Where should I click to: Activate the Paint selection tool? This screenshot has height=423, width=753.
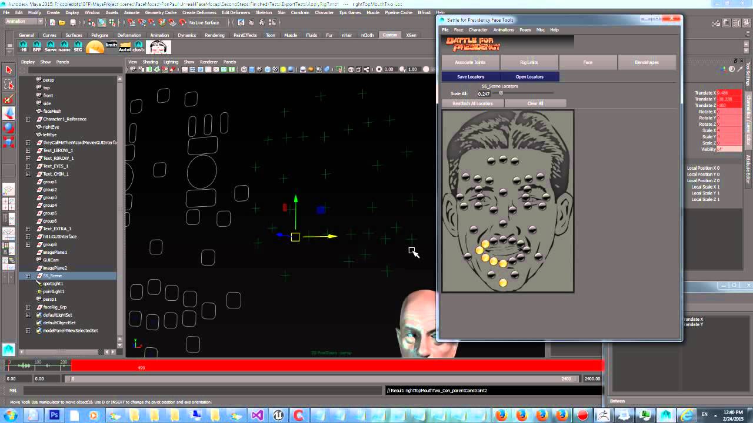pyautogui.click(x=8, y=99)
